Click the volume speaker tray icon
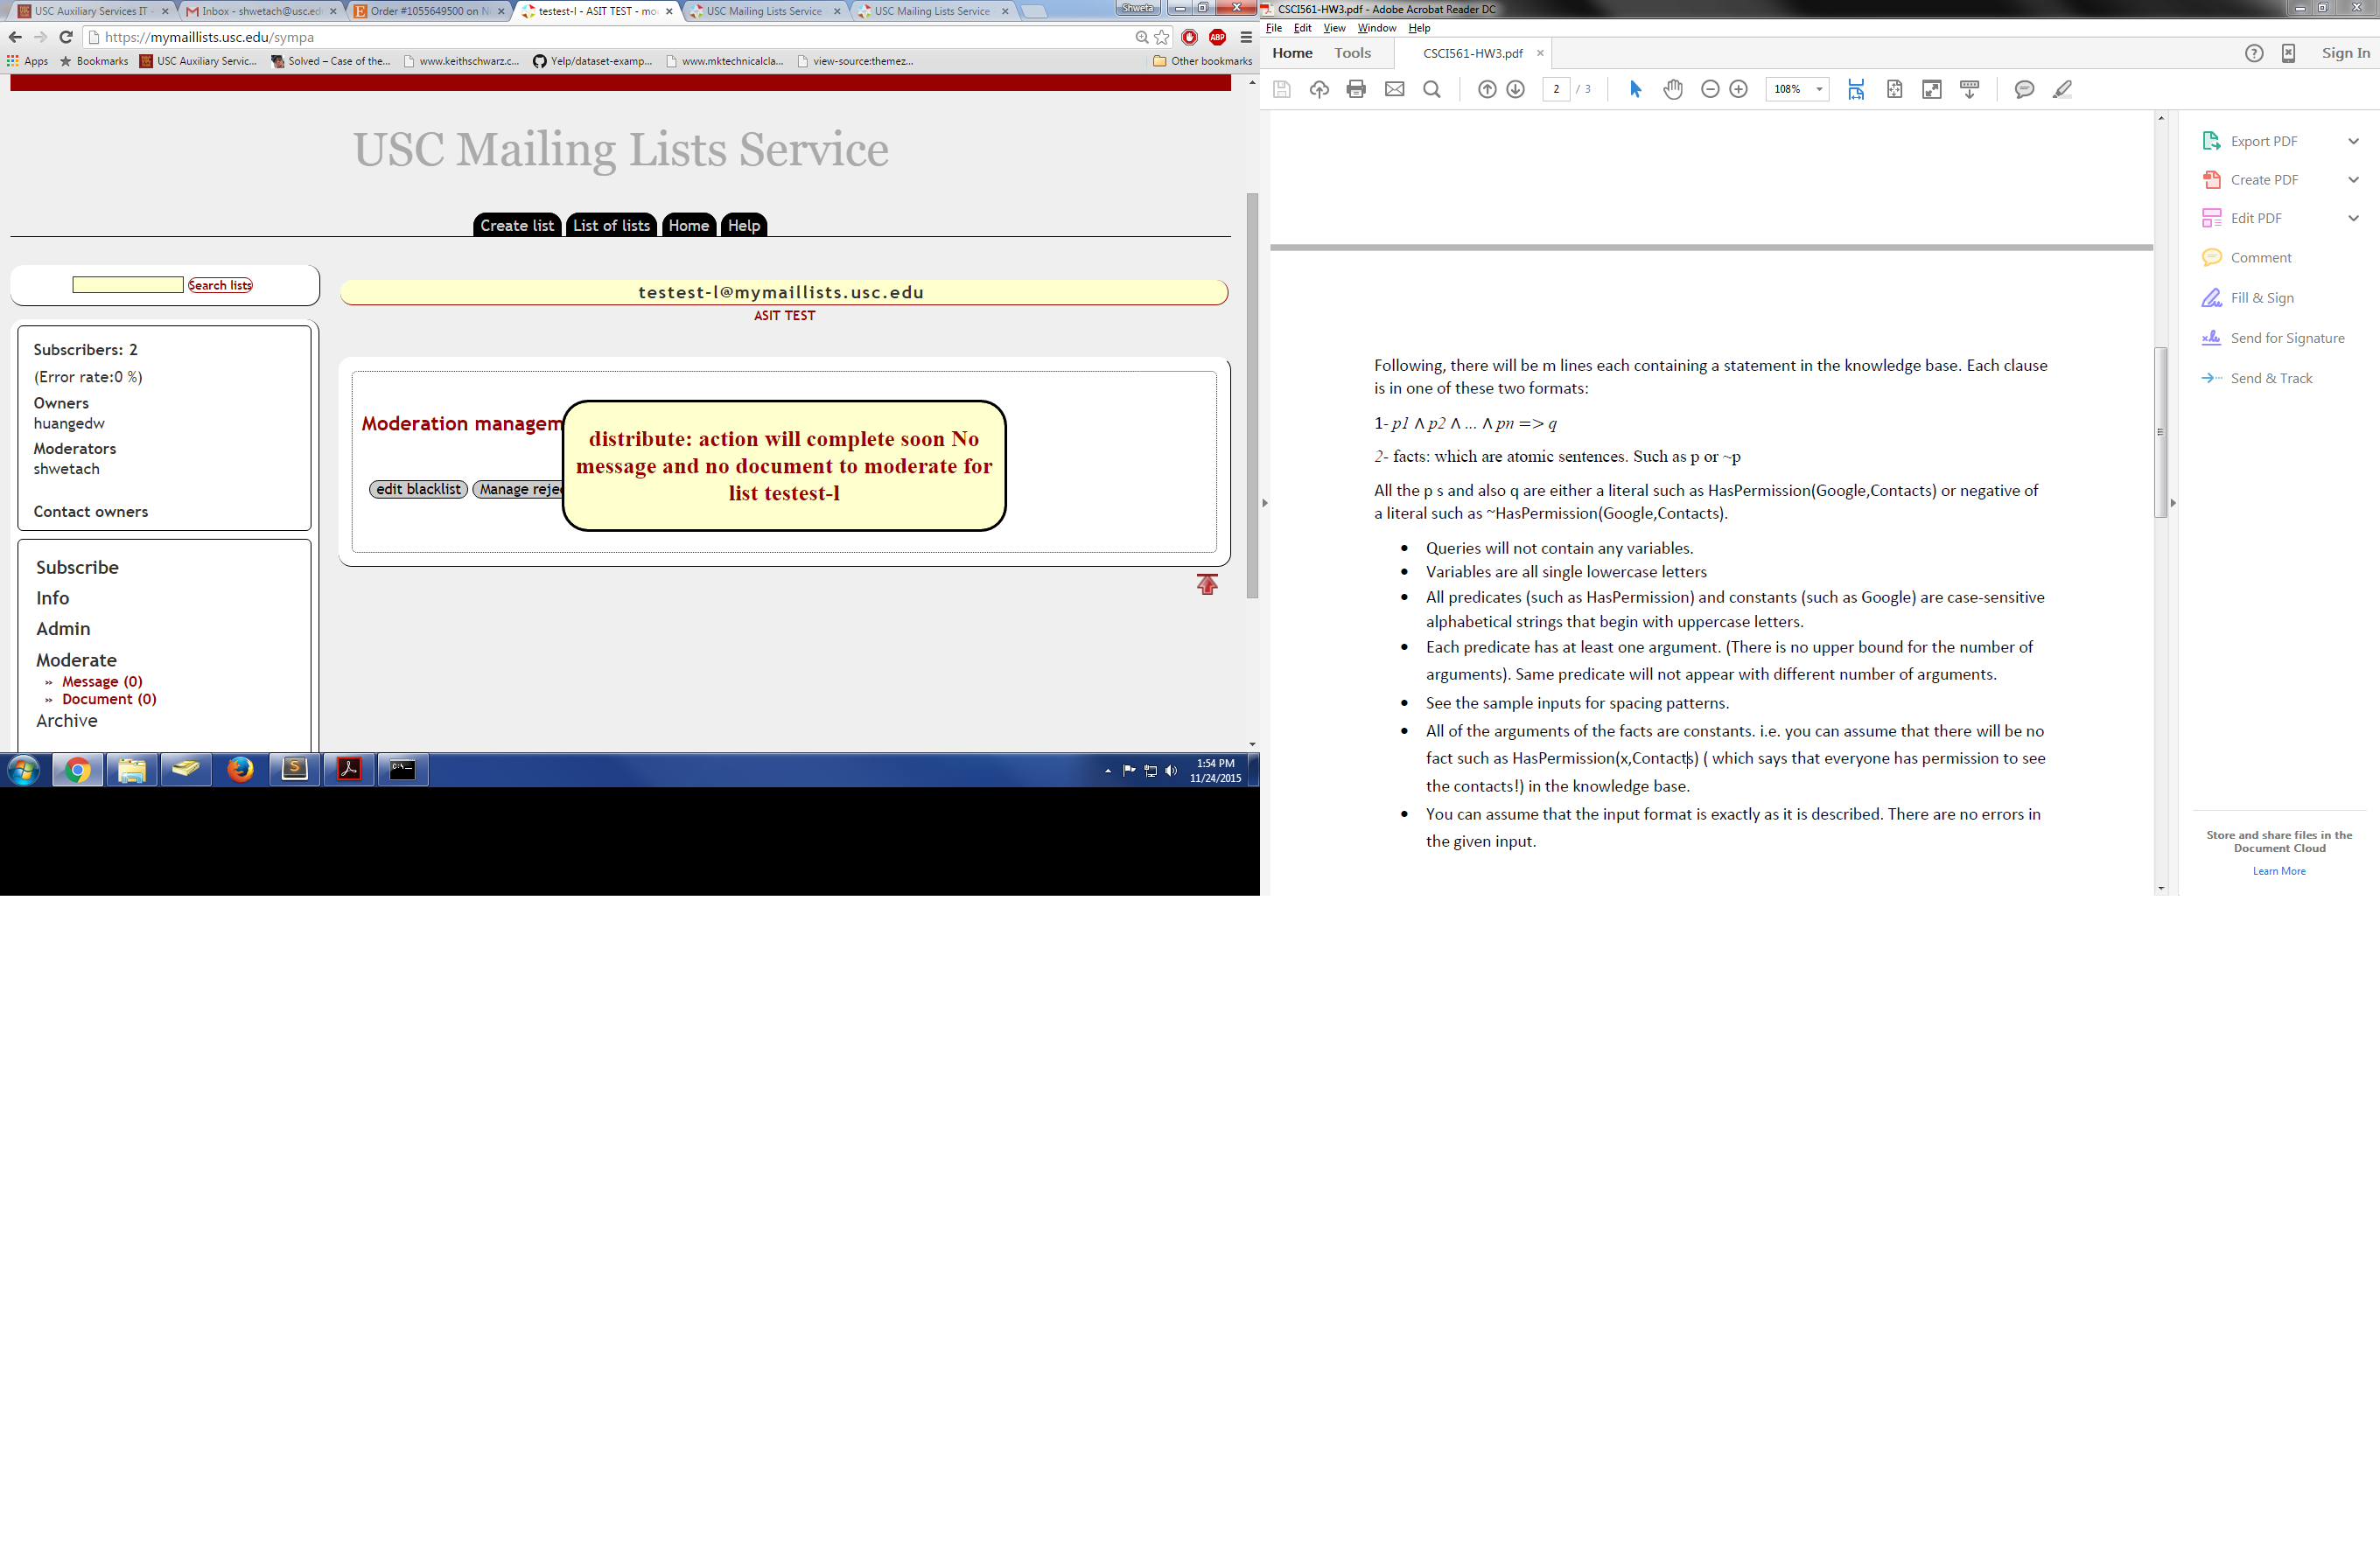 point(1171,770)
